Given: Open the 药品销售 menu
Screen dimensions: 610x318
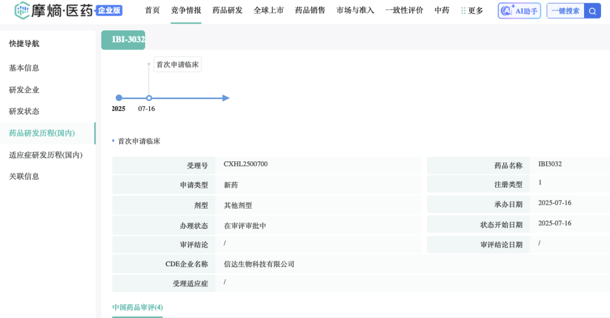Looking at the screenshot, I should [310, 11].
